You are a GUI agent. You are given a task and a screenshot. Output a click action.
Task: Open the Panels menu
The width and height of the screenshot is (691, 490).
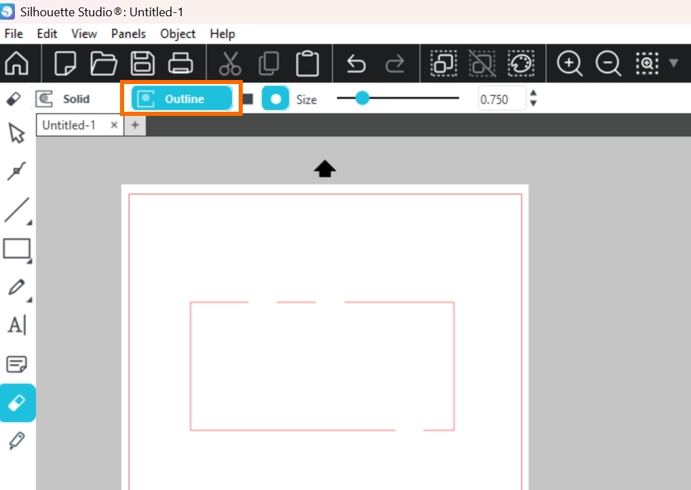(x=128, y=33)
